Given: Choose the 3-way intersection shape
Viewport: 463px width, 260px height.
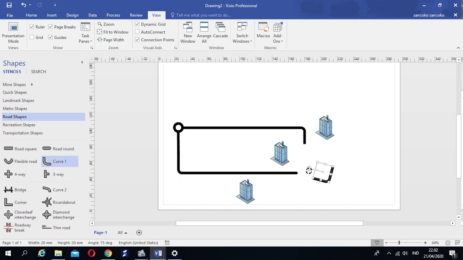Looking at the screenshot, I should pos(54,174).
